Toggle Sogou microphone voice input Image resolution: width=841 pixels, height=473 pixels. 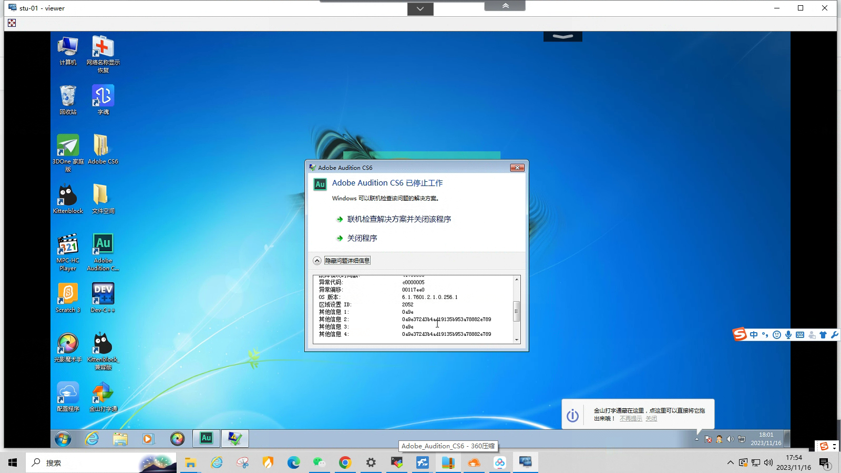pyautogui.click(x=788, y=335)
